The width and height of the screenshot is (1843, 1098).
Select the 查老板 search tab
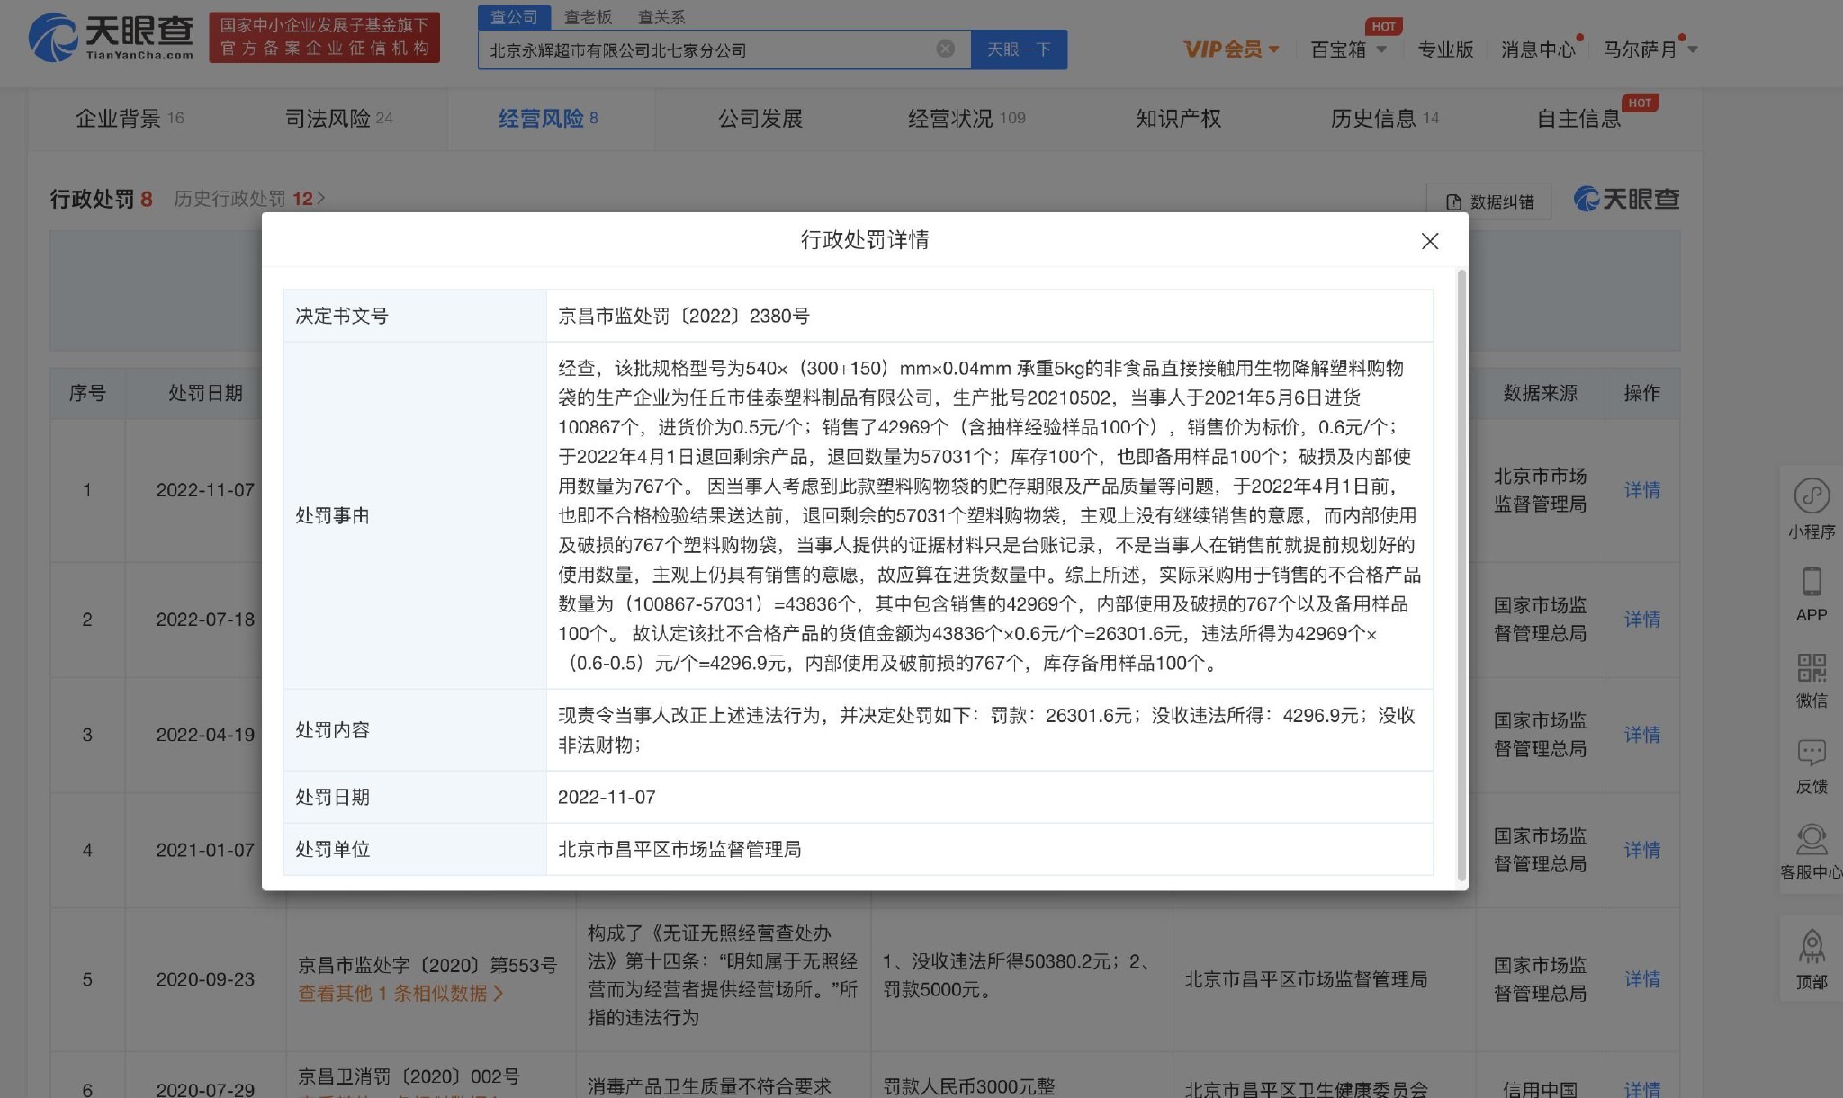(588, 17)
